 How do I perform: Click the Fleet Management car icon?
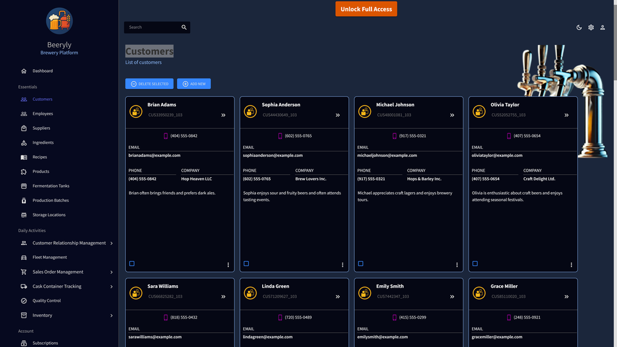[23, 257]
